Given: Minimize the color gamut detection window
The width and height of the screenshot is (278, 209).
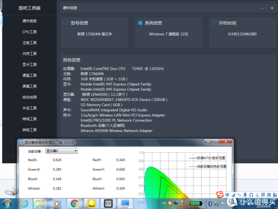Looking at the screenshot, I should click(208, 142).
